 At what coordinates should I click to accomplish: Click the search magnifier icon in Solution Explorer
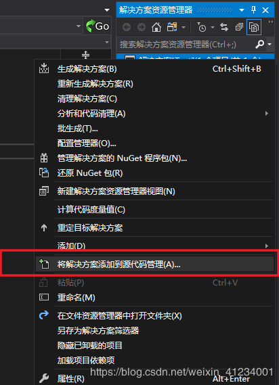[x=259, y=44]
